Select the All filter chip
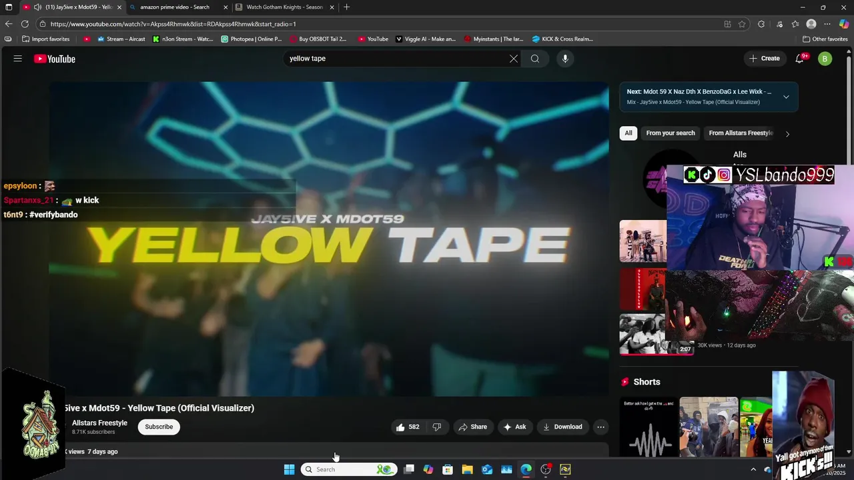 point(628,133)
